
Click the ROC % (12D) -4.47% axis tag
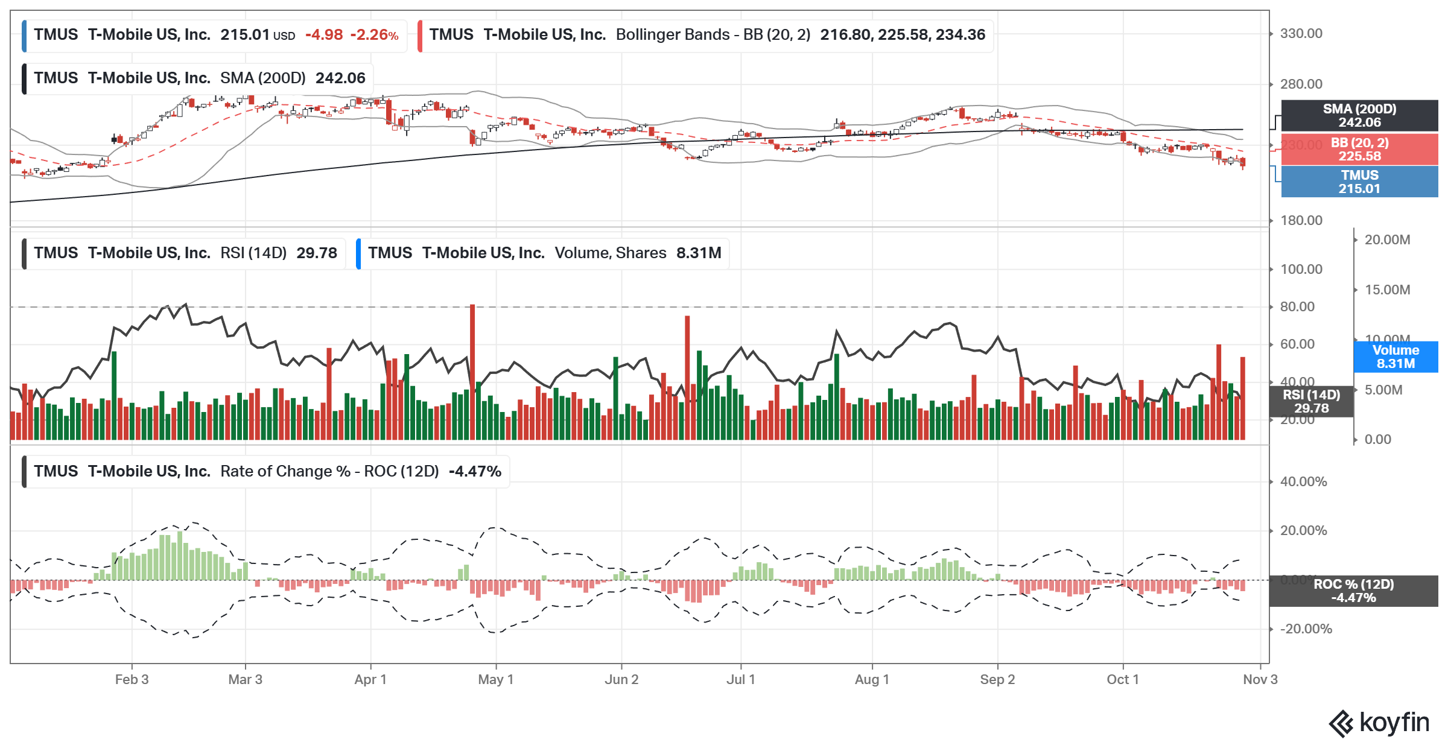point(1353,591)
